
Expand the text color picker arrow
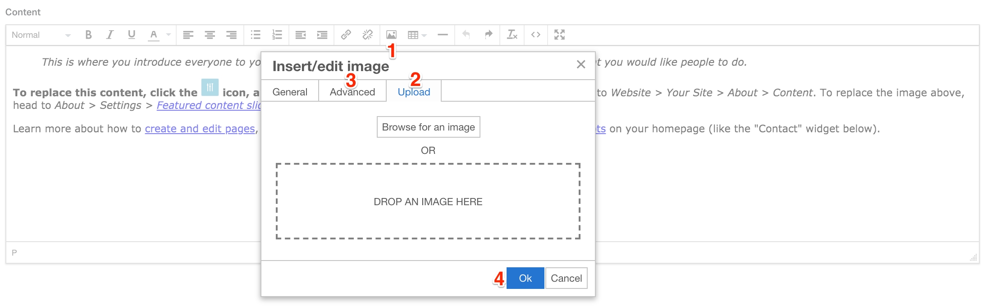click(169, 35)
